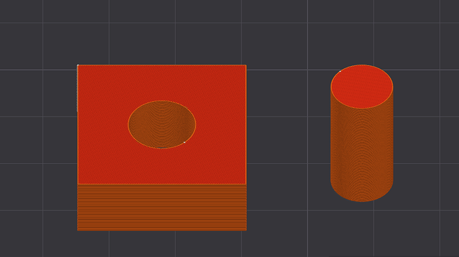Click the white marker at box's top-left corner
Viewport: 459px width, 257px height.
click(78, 65)
